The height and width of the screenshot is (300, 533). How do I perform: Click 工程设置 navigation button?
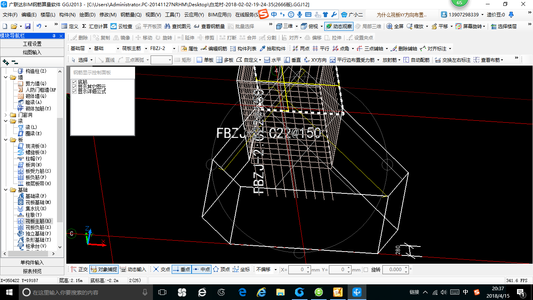tap(32, 44)
